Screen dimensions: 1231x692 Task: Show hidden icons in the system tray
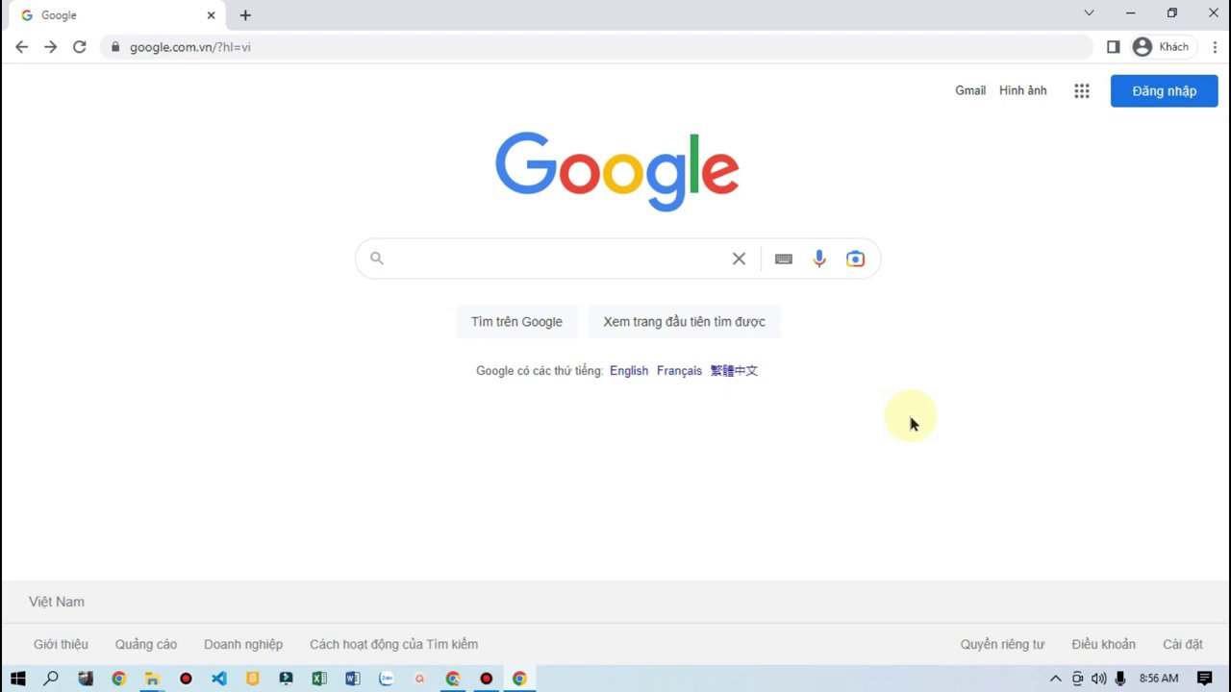[x=1056, y=679]
